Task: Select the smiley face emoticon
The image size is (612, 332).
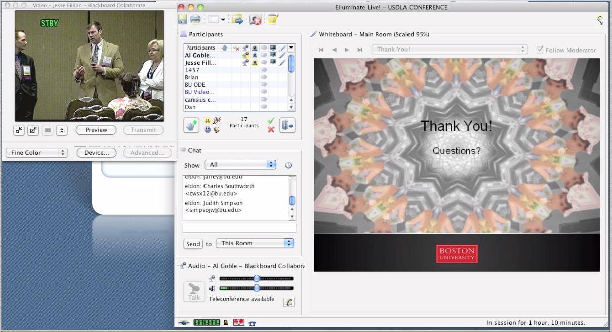Action: pyautogui.click(x=208, y=121)
